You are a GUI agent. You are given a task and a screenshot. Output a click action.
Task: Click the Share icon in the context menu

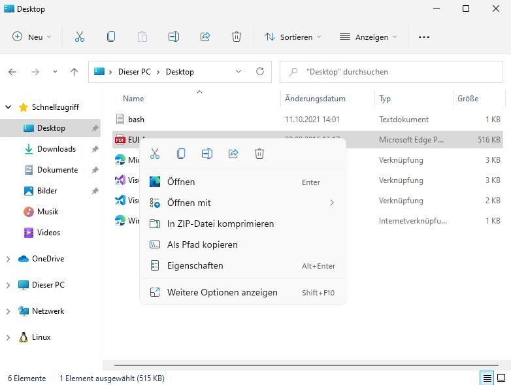click(233, 154)
